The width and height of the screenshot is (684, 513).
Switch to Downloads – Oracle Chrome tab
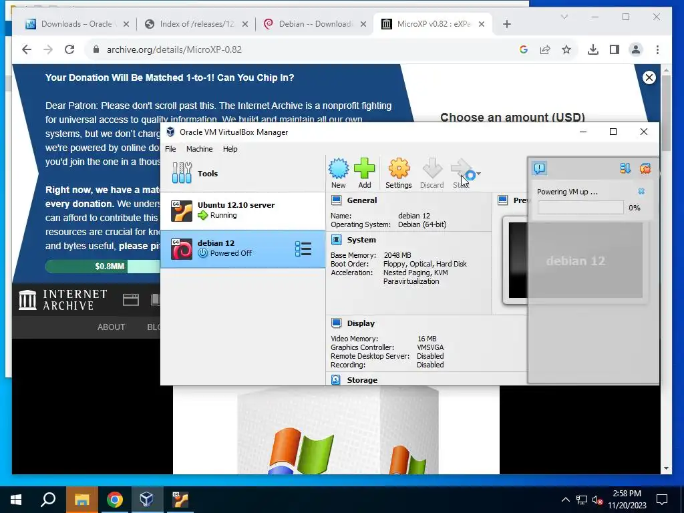tap(77, 24)
